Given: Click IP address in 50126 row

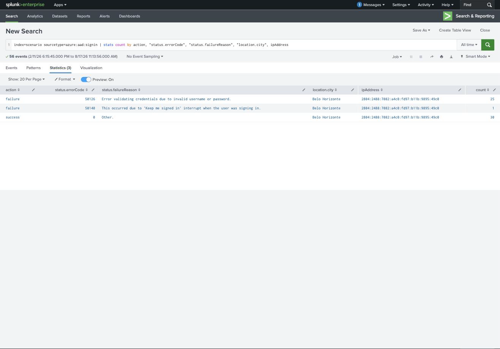Looking at the screenshot, I should [400, 99].
